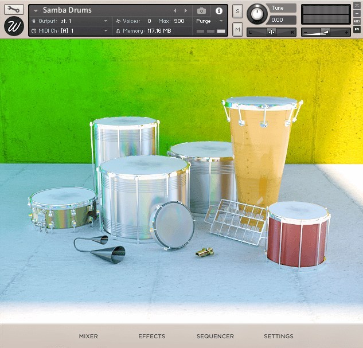Open the SETTINGS page
Image resolution: width=363 pixels, height=348 pixels.
(278, 337)
